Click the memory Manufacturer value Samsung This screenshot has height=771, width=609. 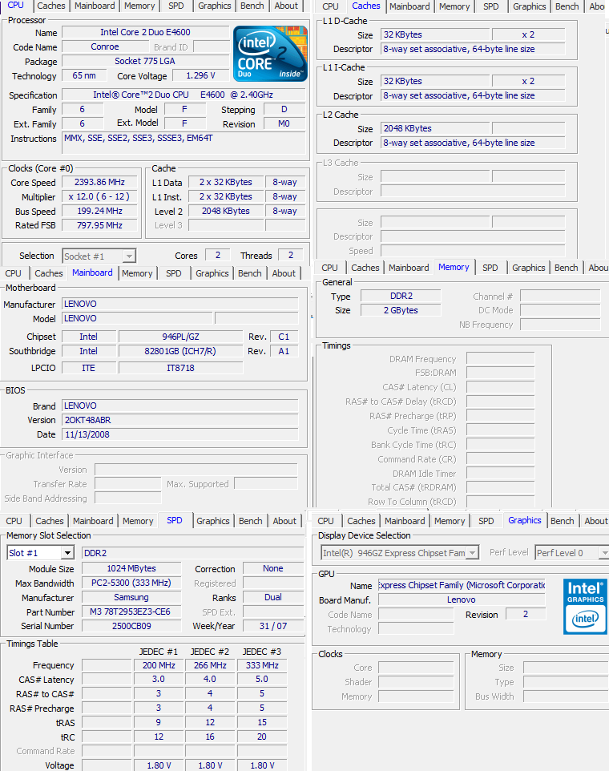tap(131, 597)
